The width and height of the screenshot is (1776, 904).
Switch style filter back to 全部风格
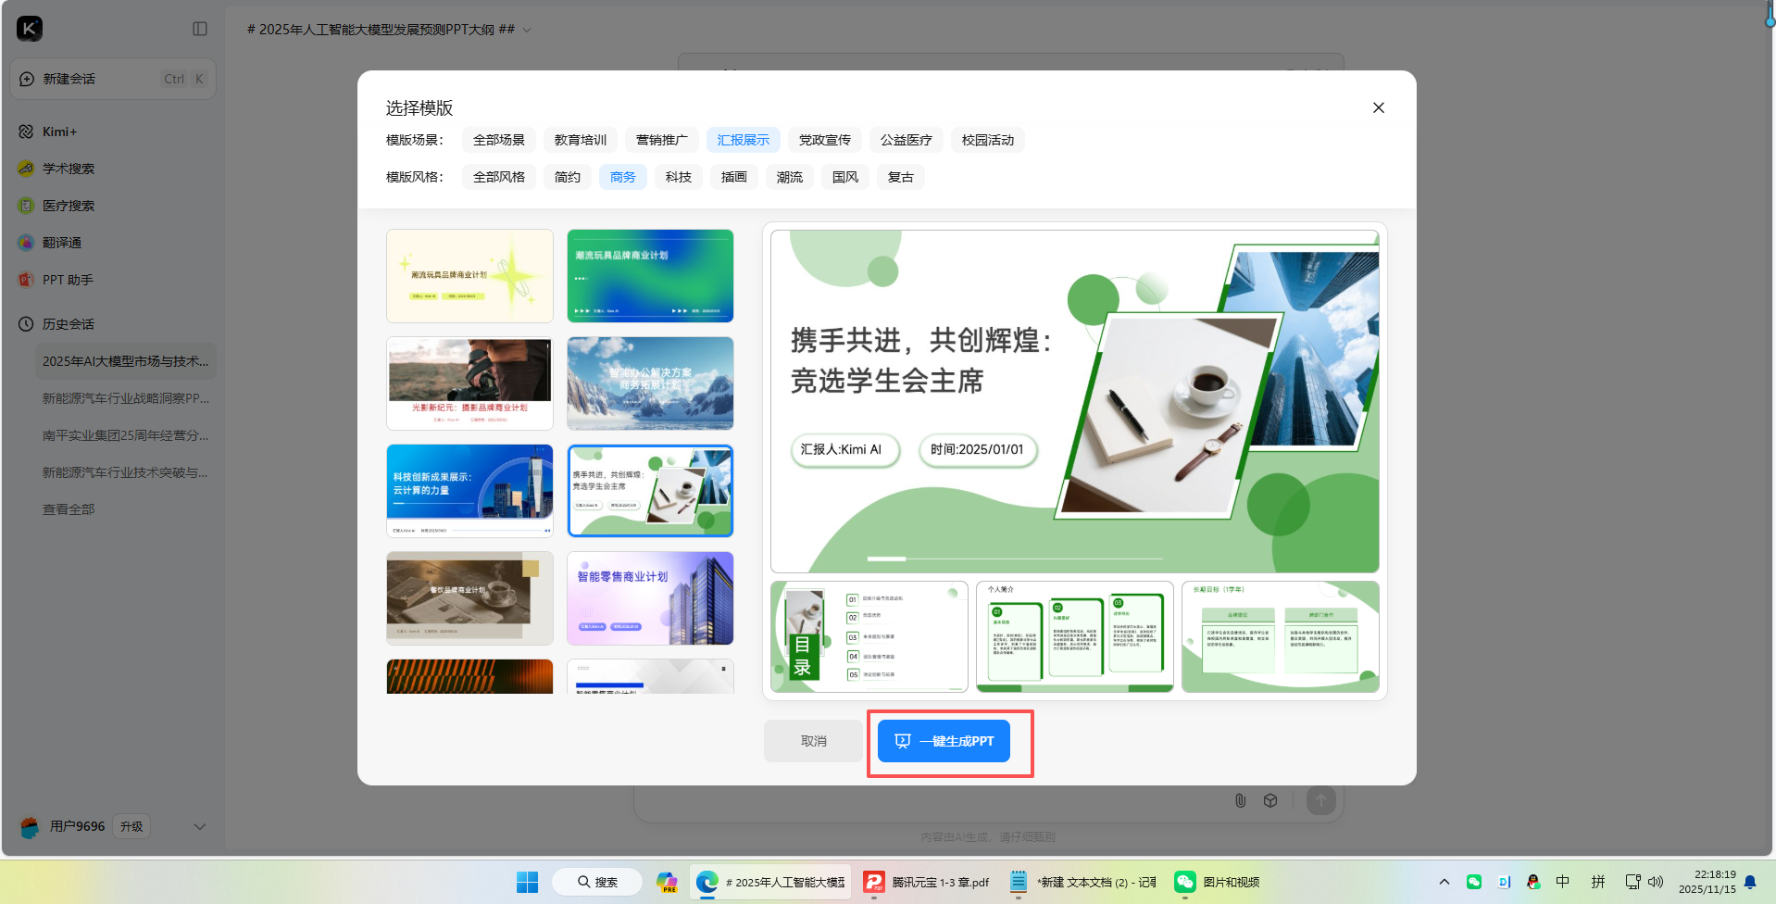pos(498,176)
